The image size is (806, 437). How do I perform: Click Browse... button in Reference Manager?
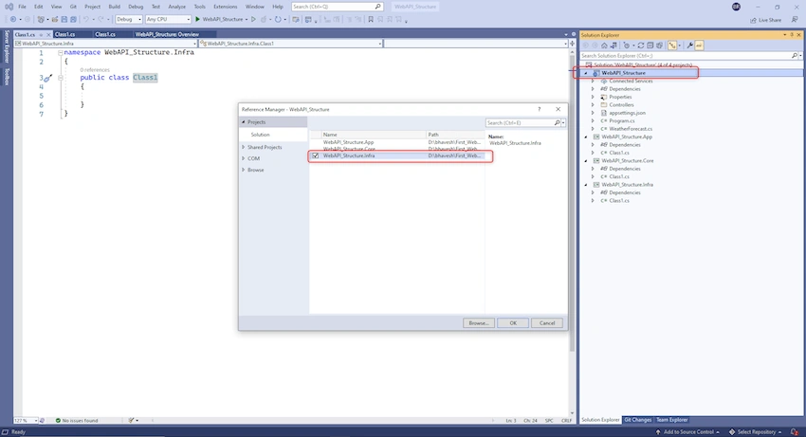[x=479, y=323]
